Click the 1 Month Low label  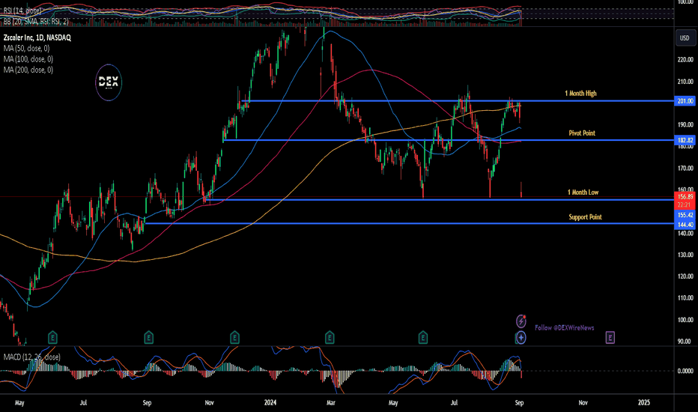tap(583, 193)
